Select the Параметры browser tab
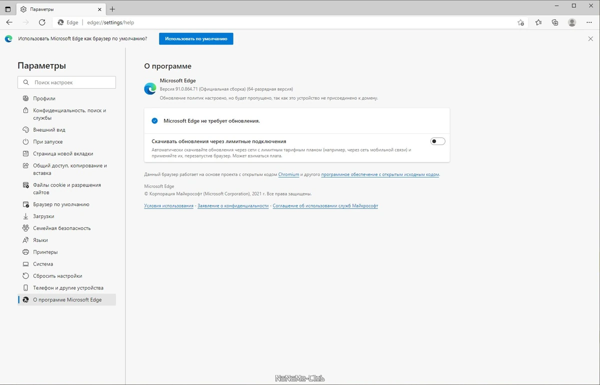Screen dimensions: 600x385 [61, 9]
